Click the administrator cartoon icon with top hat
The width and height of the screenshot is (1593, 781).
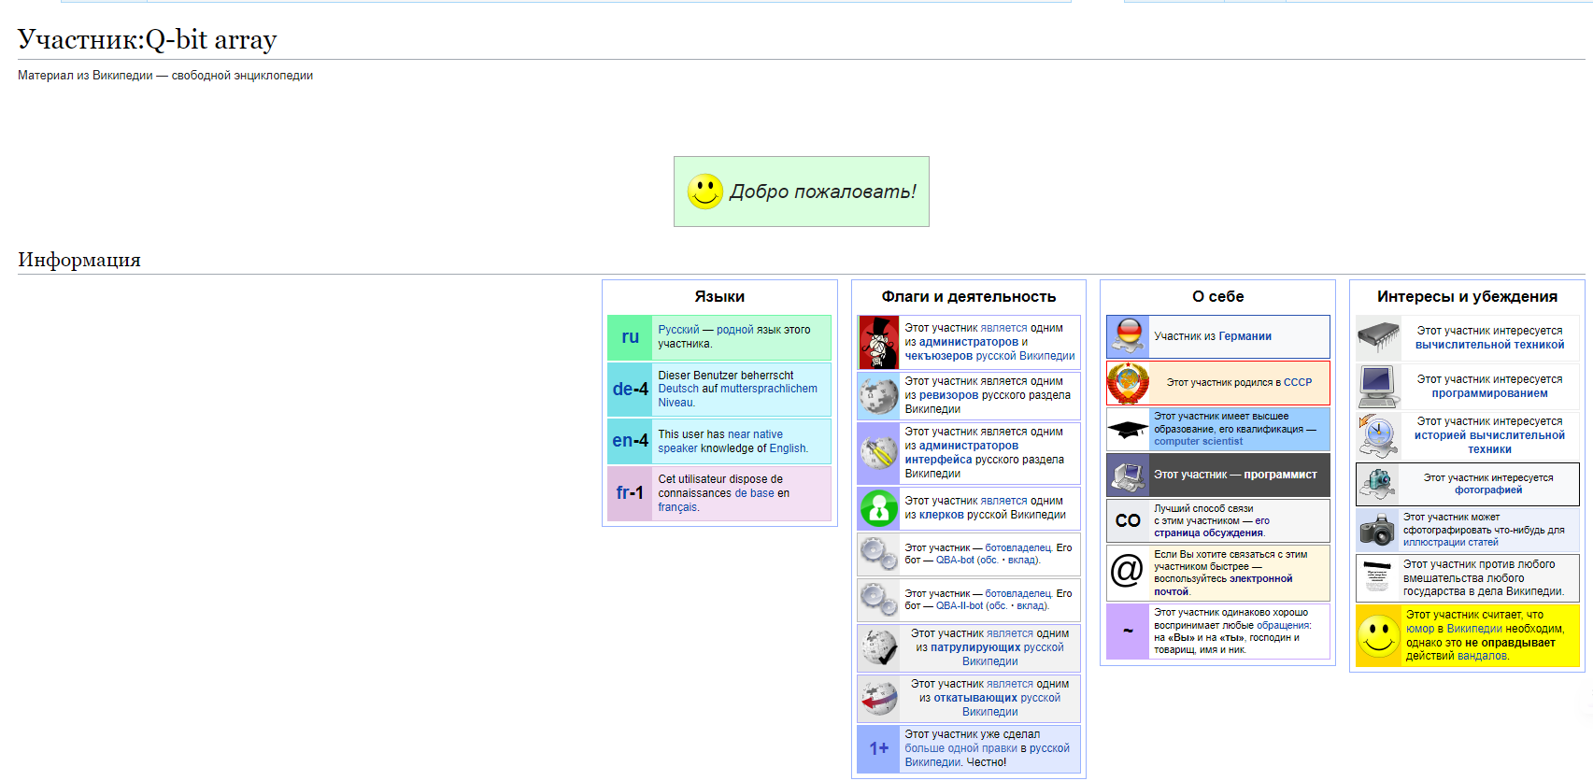pyautogui.click(x=879, y=342)
